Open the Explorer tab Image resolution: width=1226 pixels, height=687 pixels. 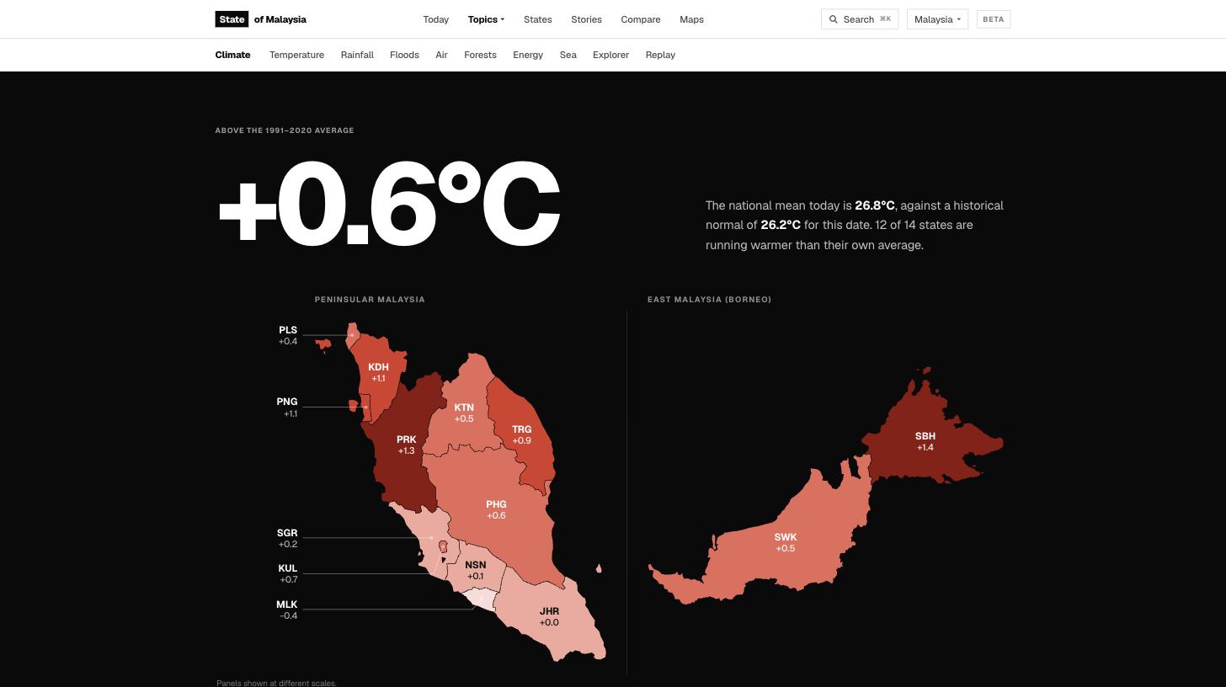(x=610, y=55)
